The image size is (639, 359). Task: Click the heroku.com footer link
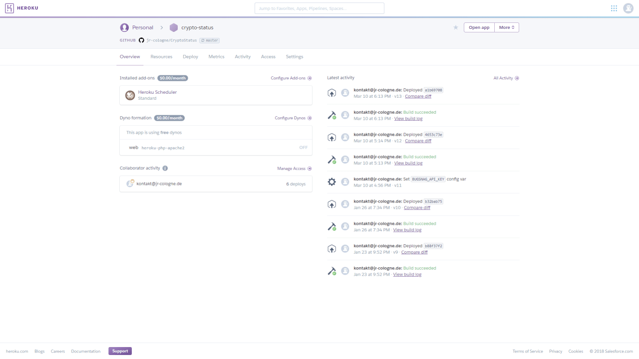(17, 351)
